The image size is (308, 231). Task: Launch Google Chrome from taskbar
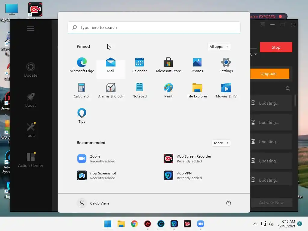point(134,224)
